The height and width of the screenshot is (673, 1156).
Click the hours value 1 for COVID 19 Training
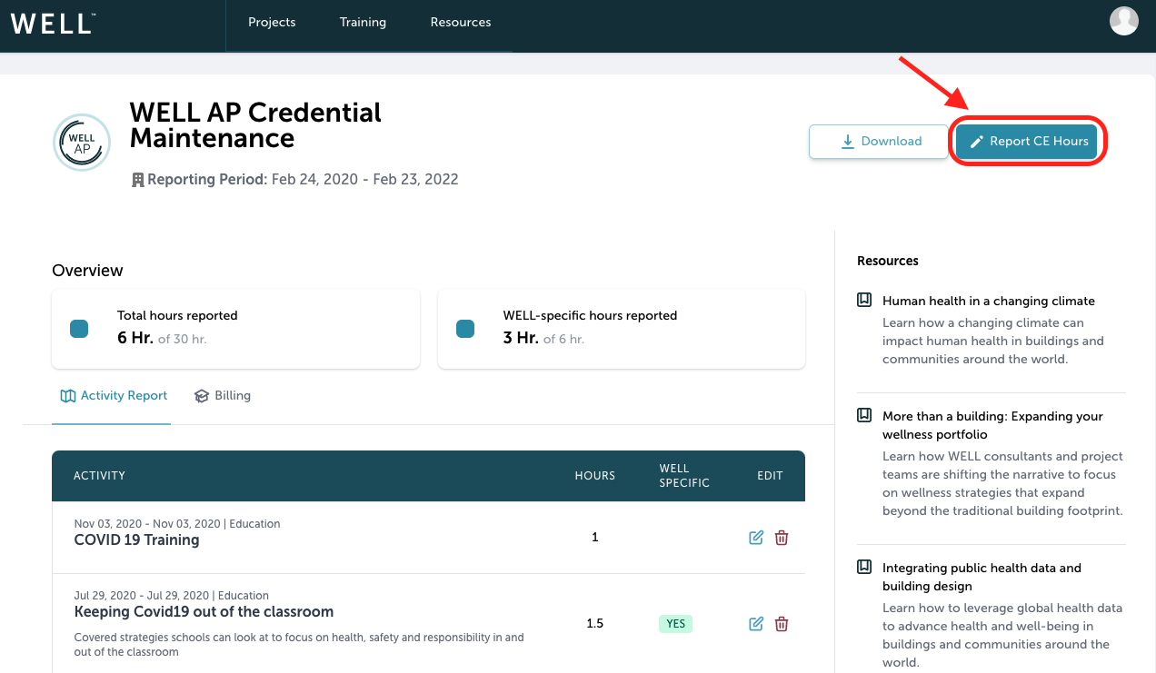pyautogui.click(x=595, y=538)
